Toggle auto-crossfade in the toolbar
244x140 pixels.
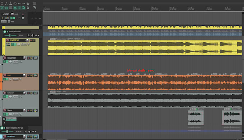(x=2, y=8)
